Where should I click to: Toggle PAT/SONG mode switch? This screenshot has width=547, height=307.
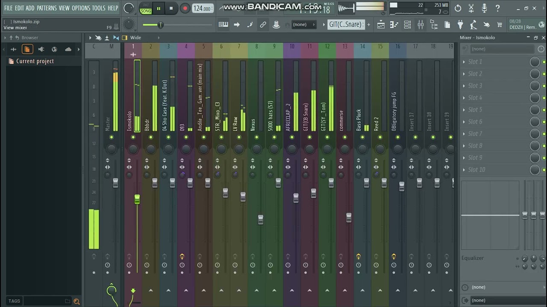pos(146,8)
